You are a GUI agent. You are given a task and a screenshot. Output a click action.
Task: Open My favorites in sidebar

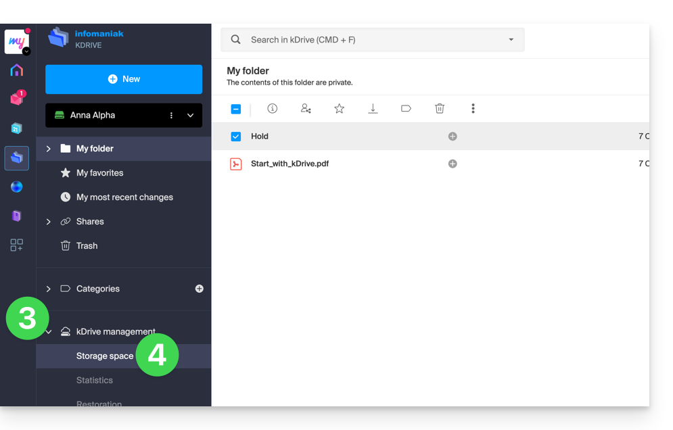[99, 173]
